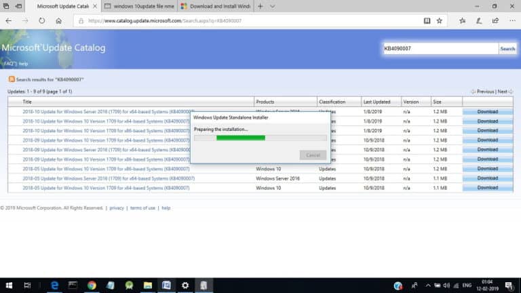The image size is (521, 293).
Task: Open Edge settings and more menu
Action: click(512, 20)
